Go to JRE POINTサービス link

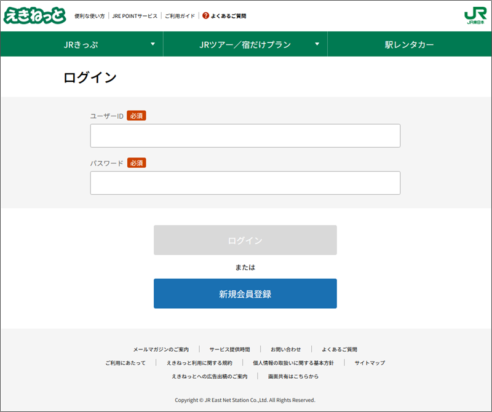135,16
